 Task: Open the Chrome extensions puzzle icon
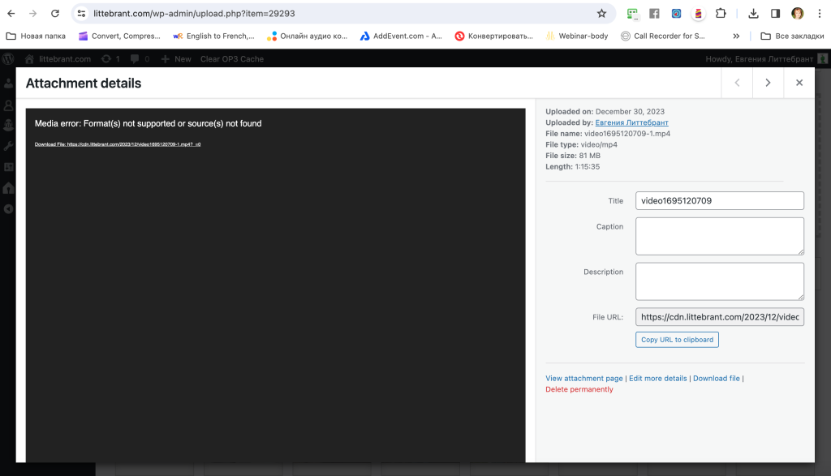pos(720,14)
